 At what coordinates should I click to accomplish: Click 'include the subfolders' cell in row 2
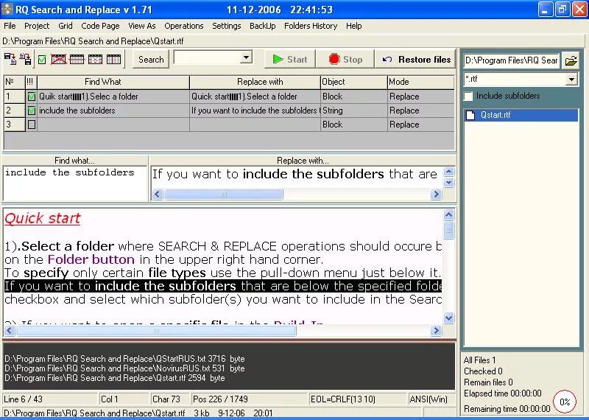(x=113, y=111)
